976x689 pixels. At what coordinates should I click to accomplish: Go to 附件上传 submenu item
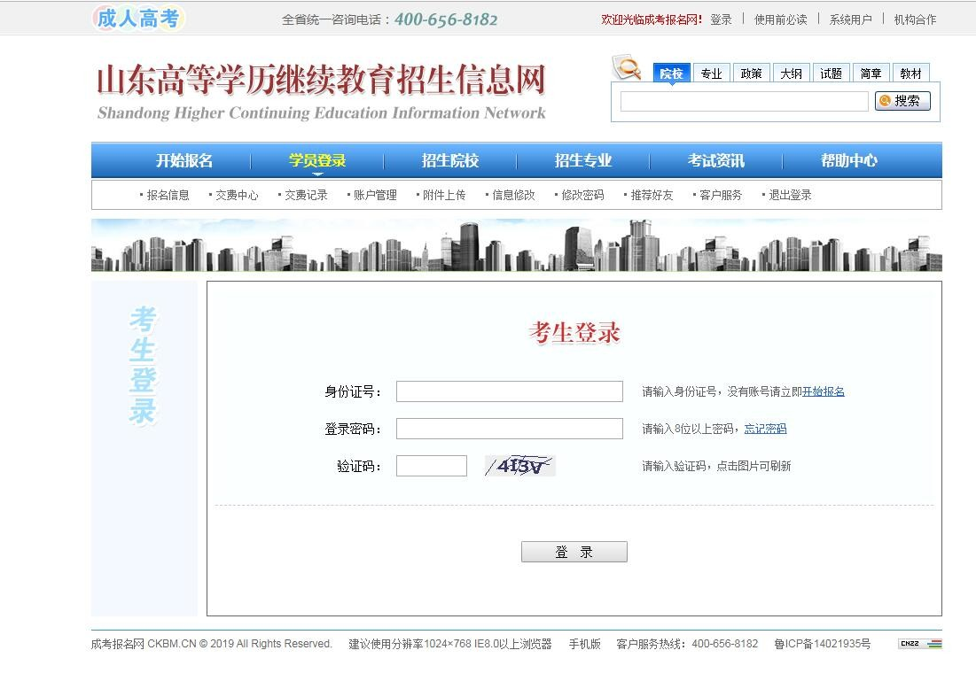444,195
